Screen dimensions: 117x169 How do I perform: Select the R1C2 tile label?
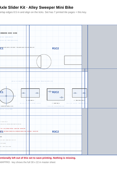tap(56, 48)
